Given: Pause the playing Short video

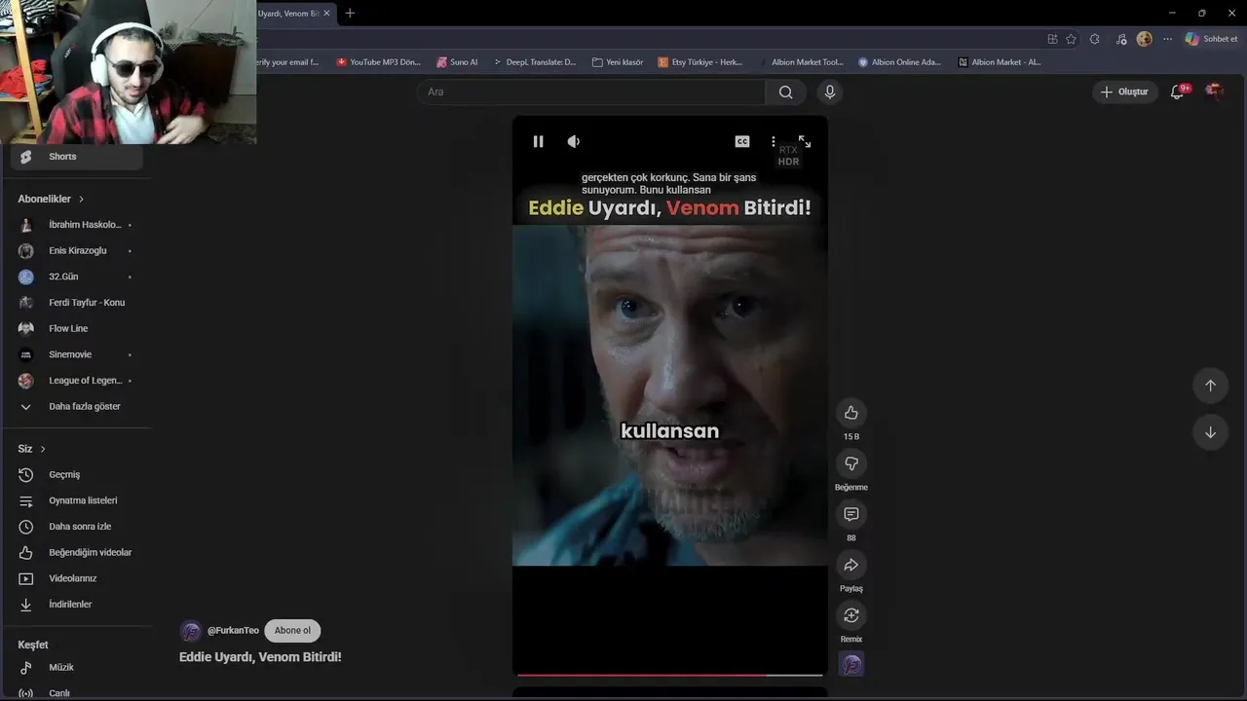Looking at the screenshot, I should pyautogui.click(x=538, y=141).
